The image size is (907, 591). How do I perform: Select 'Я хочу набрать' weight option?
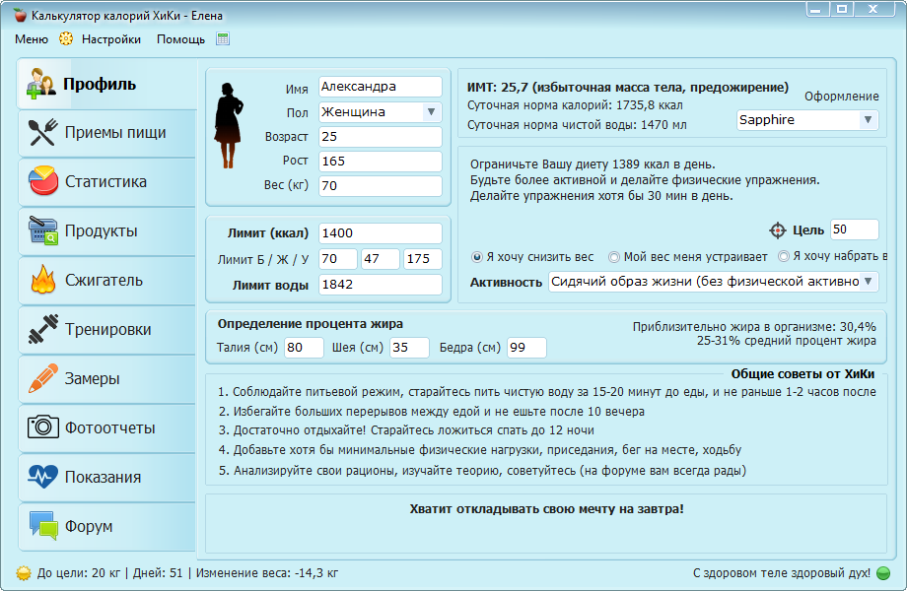point(784,257)
